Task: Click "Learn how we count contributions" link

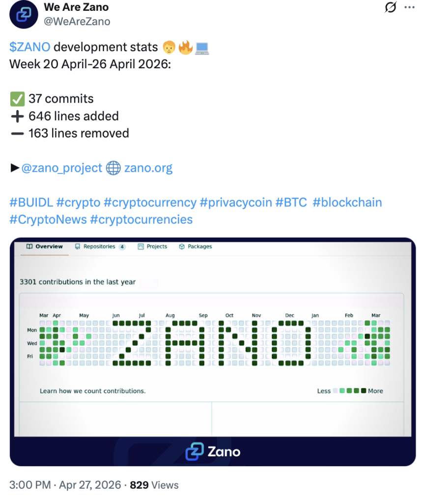Action: pos(92,391)
